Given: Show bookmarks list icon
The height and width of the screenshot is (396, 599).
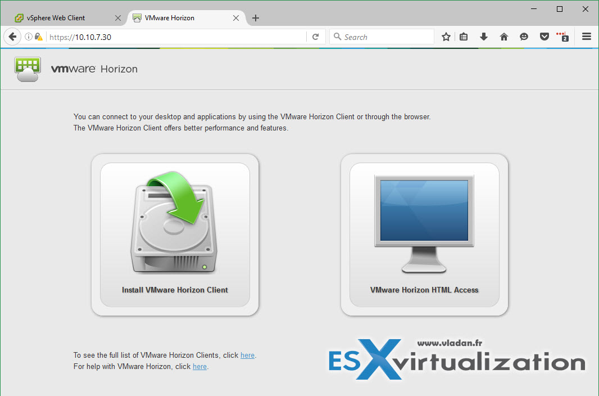Looking at the screenshot, I should tap(464, 37).
